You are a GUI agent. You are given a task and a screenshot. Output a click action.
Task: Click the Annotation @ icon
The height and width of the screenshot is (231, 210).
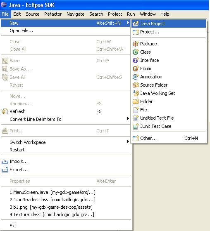click(x=136, y=77)
